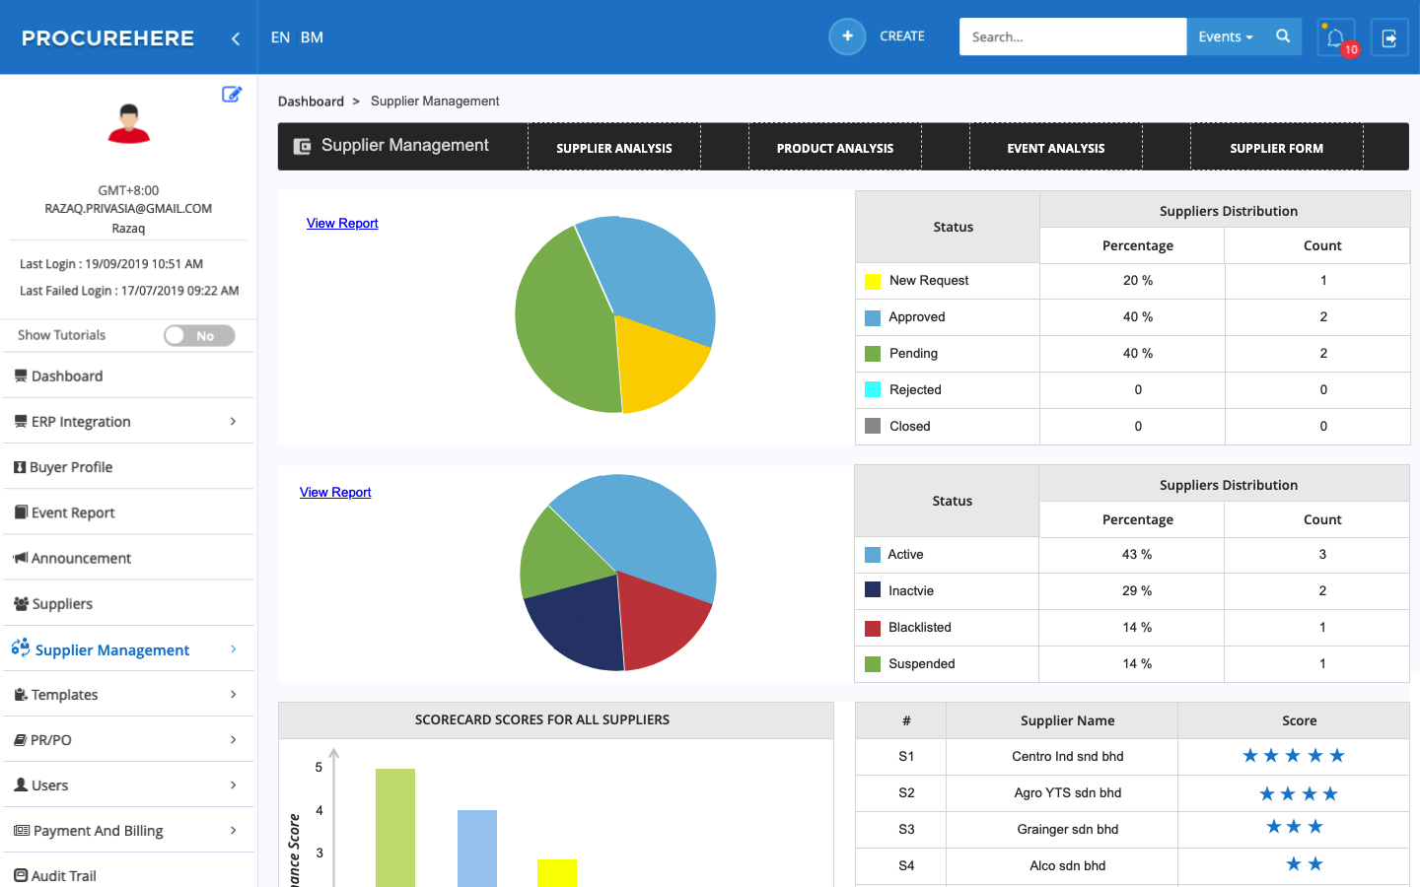
Task: Open the Product Analysis tab
Action: (834, 148)
